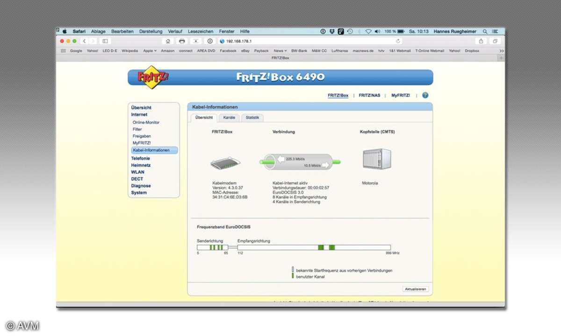
Task: Open the System section
Action: (139, 193)
